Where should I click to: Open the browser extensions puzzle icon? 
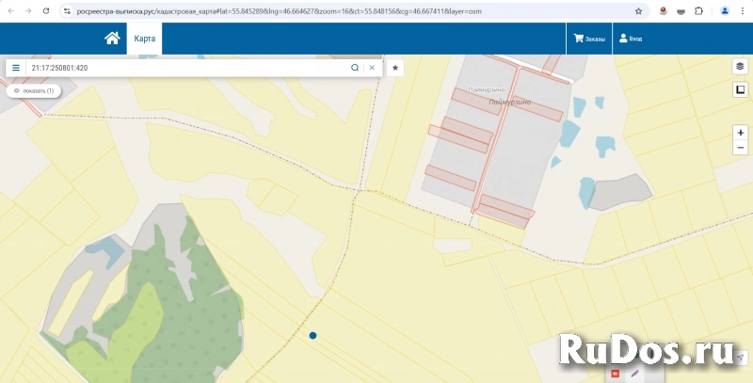(x=699, y=11)
